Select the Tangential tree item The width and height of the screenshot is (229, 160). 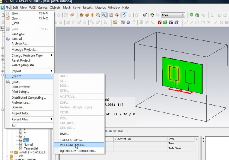point(31,148)
